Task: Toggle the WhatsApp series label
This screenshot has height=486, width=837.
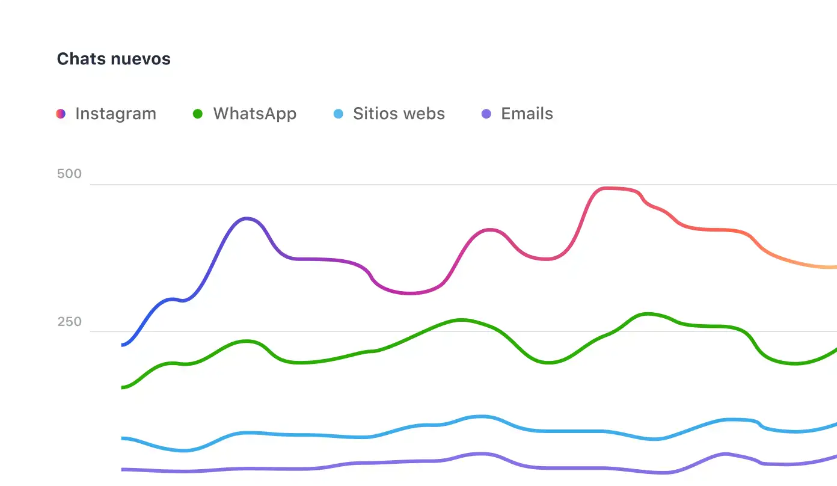Action: [x=254, y=114]
